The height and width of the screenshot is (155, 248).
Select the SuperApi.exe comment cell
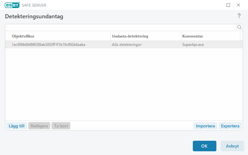coord(193,45)
